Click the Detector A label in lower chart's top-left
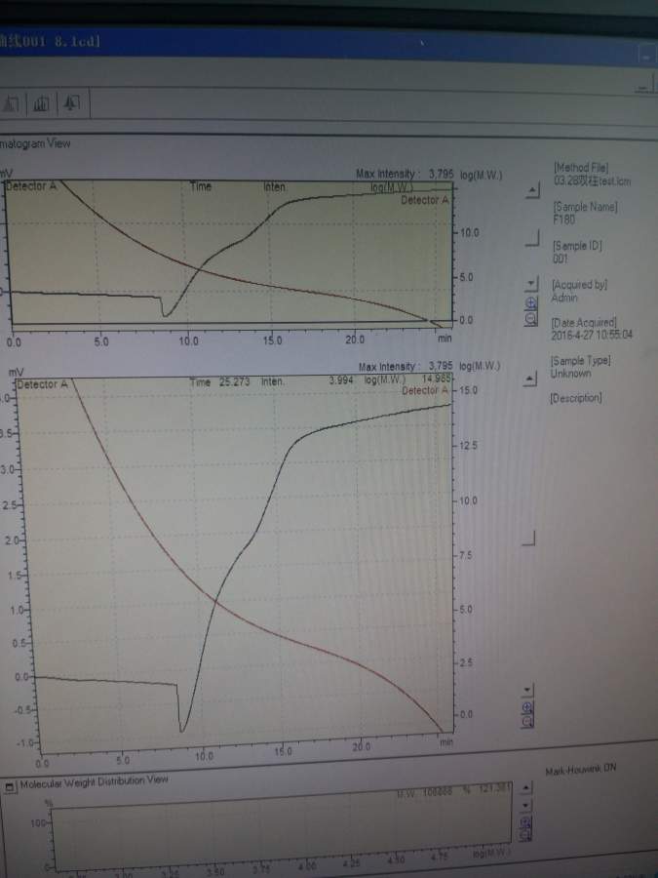This screenshot has height=878, width=658. point(42,384)
